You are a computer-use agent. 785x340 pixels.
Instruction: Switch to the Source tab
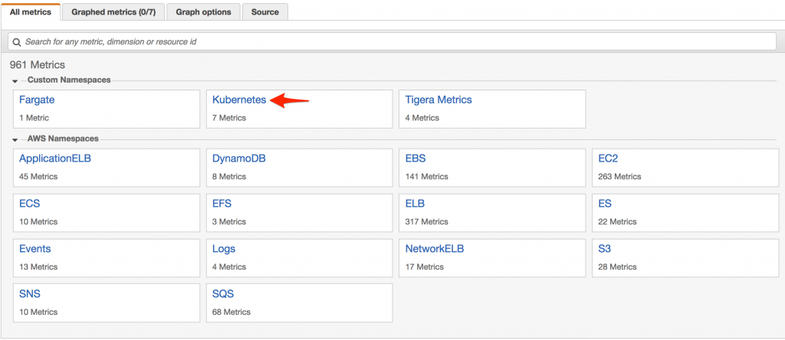pyautogui.click(x=264, y=12)
